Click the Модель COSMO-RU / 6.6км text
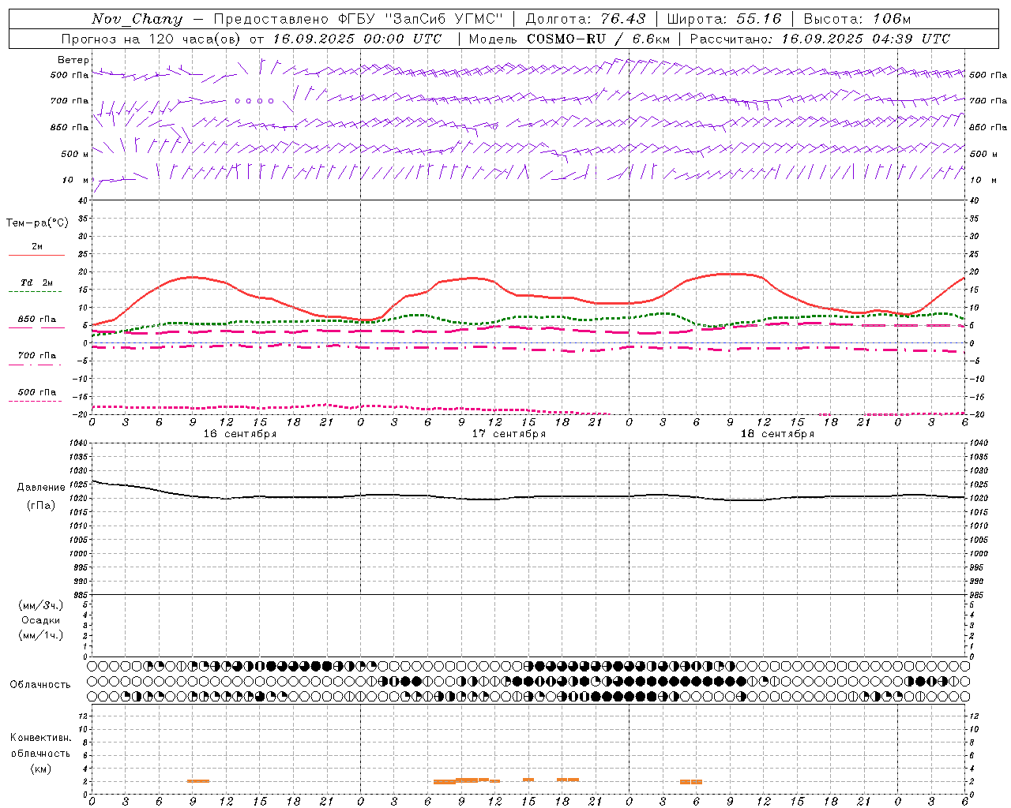 click(x=569, y=39)
